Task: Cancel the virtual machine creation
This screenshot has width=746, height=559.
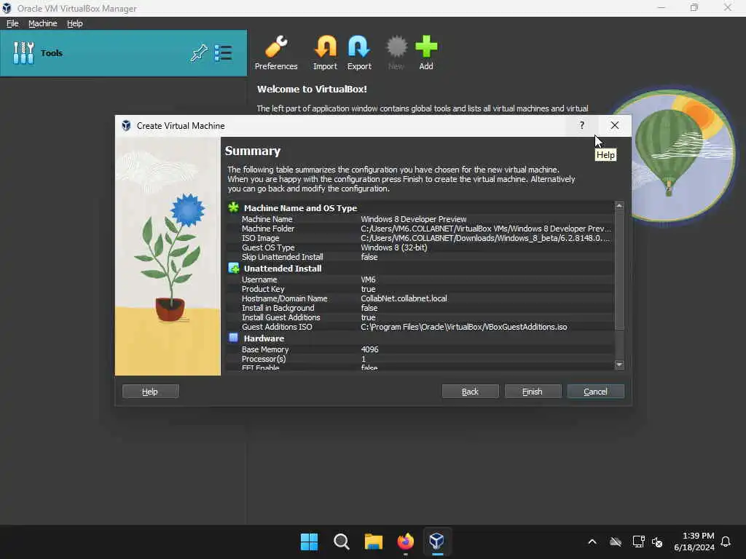Action: [x=595, y=391]
